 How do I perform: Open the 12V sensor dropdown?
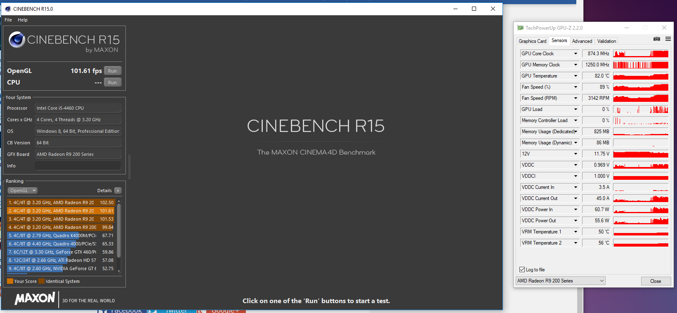click(x=576, y=154)
